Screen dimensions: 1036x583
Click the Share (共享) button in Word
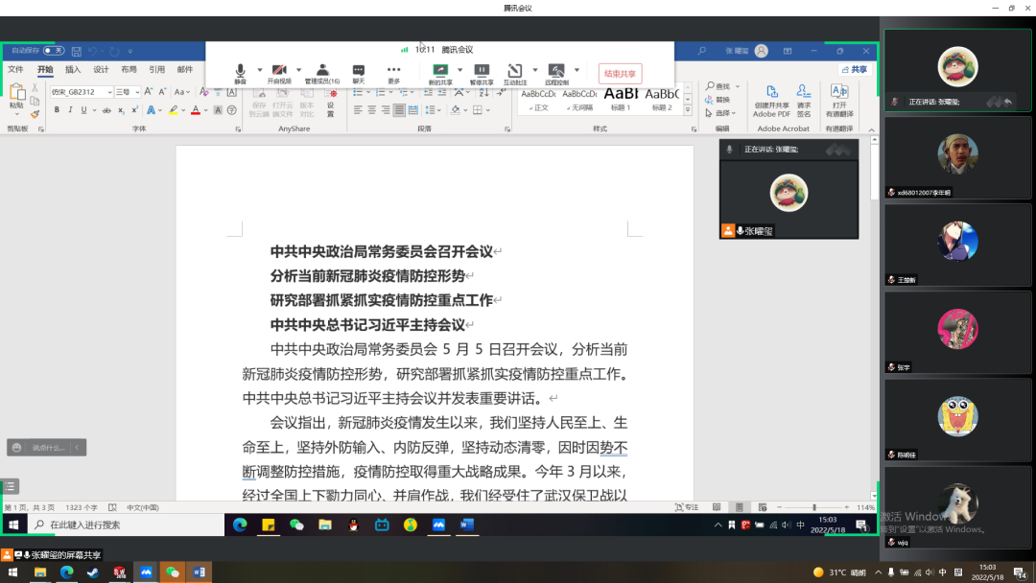(x=854, y=69)
